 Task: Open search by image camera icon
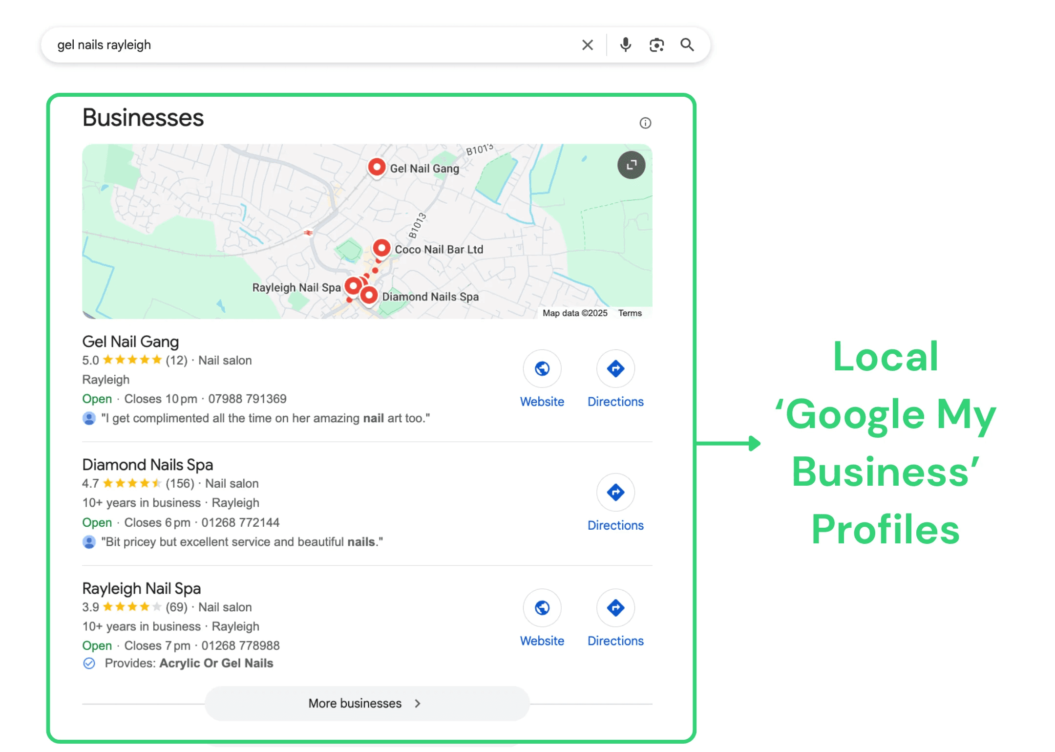(x=656, y=45)
